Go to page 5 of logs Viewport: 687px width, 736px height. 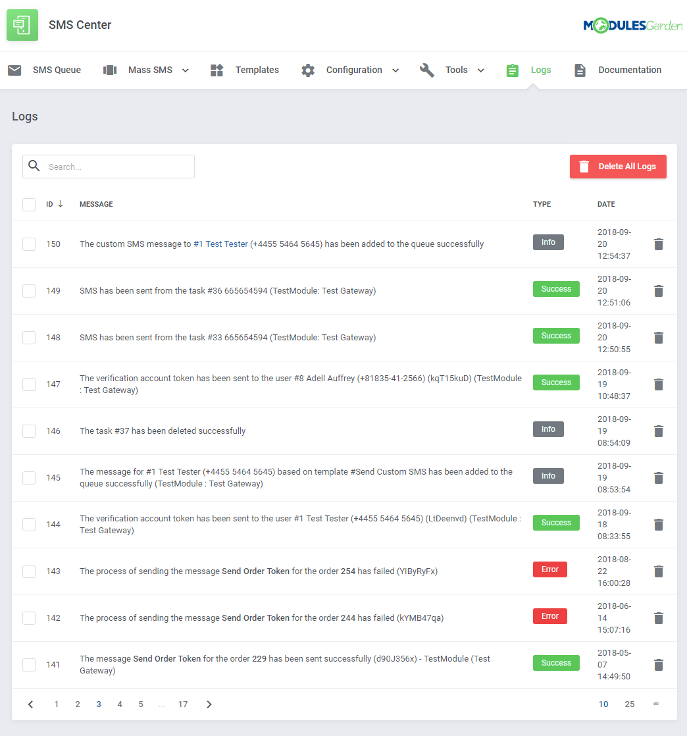pyautogui.click(x=141, y=704)
